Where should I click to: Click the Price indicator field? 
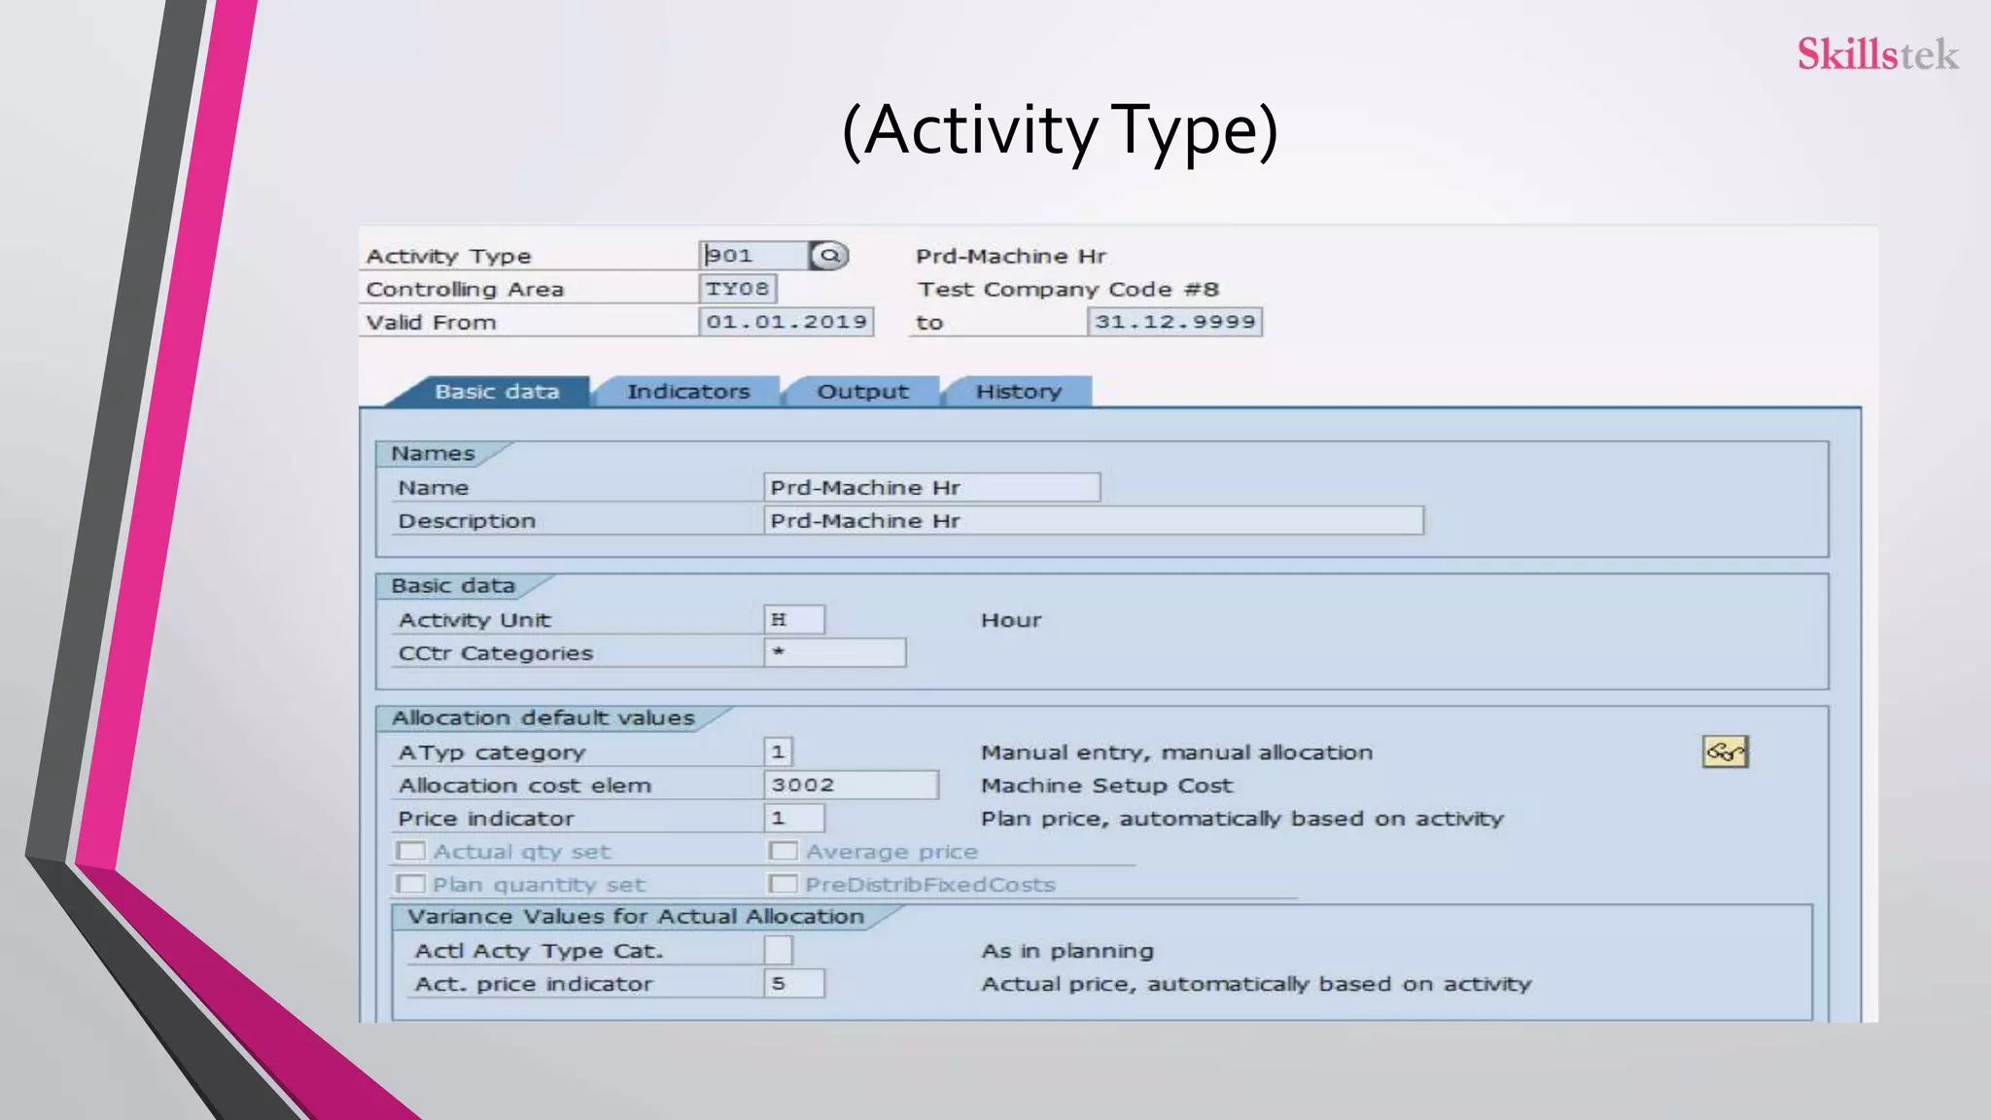[x=794, y=818]
